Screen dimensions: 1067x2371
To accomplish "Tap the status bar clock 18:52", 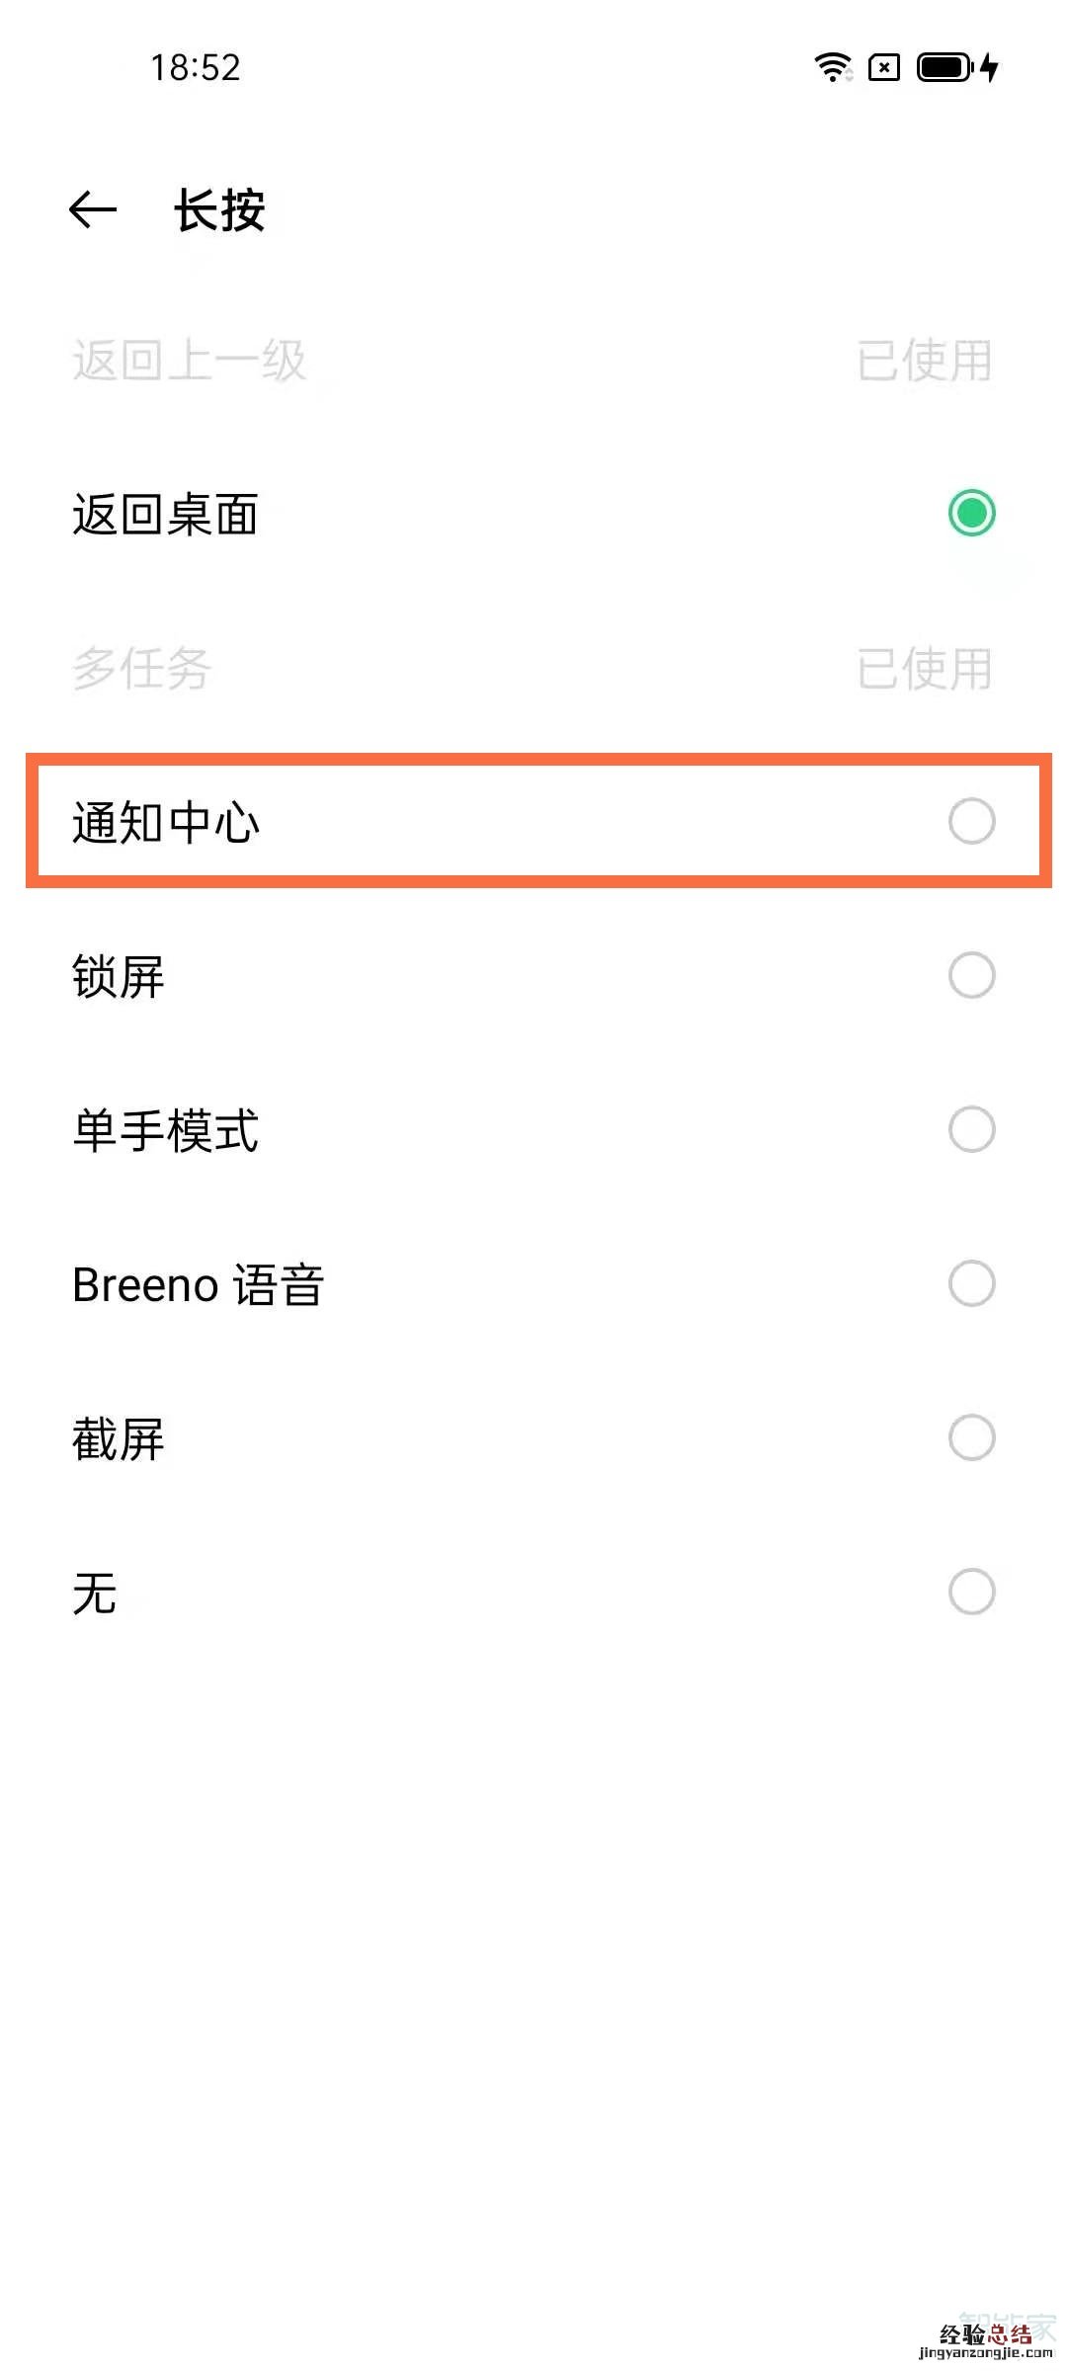I will pos(196,67).
